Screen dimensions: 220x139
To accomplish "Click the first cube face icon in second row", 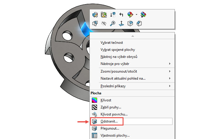I will (x=130, y=24).
